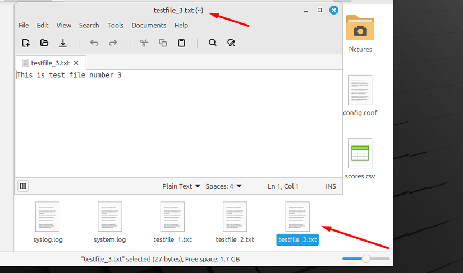This screenshot has height=273, width=463.
Task: Toggle the side pane button in status bar
Action: click(23, 186)
